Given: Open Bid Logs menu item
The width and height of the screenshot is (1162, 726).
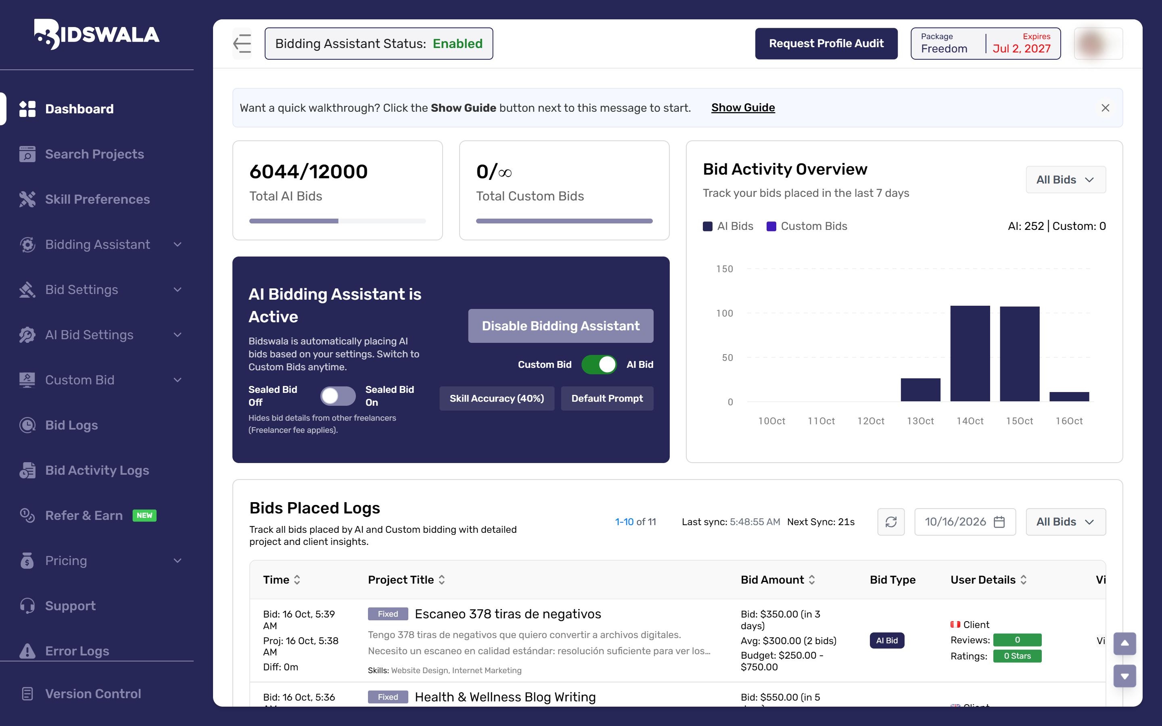Looking at the screenshot, I should click(71, 425).
